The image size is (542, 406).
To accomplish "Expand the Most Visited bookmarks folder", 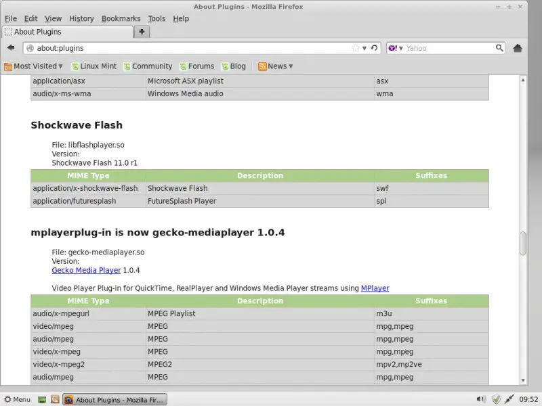I will tap(33, 66).
